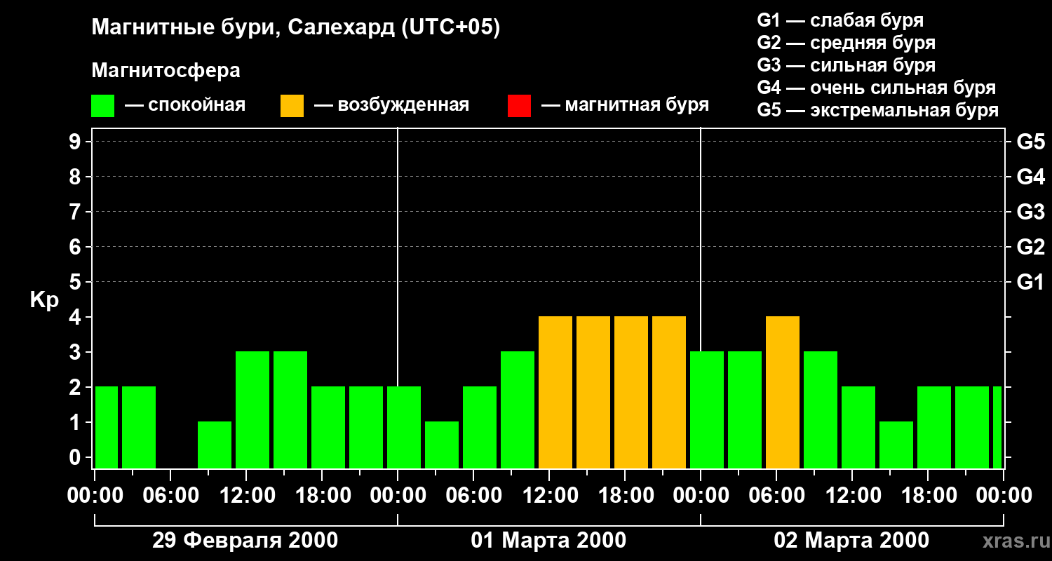Click the red 'магнитная буря' legend swatch
Screen dimensions: 1052x561
point(519,106)
